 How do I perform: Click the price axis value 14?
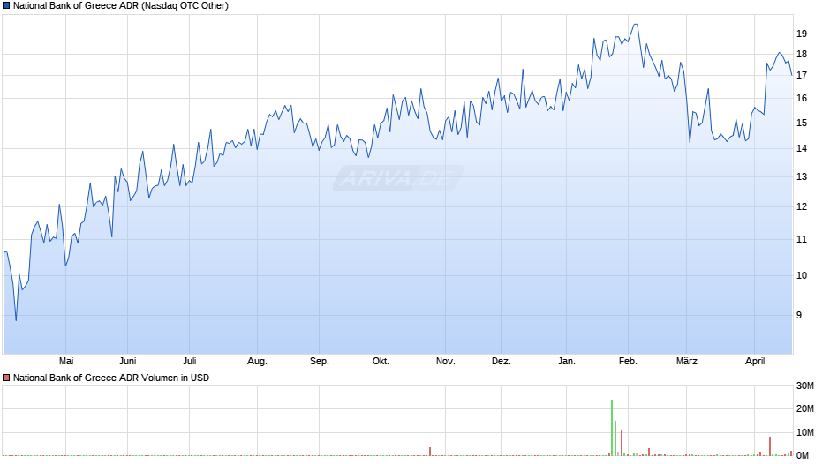coord(802,149)
